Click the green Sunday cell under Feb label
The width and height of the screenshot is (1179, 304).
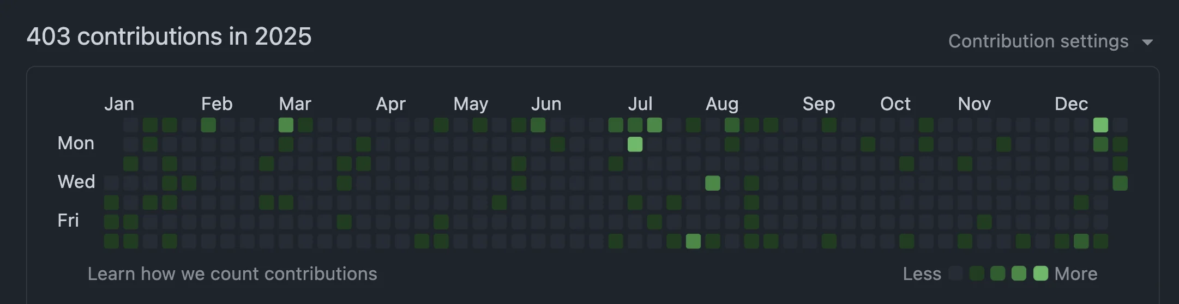[208, 125]
